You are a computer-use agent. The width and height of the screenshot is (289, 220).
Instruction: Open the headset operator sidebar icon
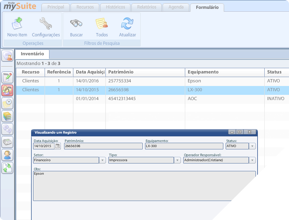pos(7,154)
